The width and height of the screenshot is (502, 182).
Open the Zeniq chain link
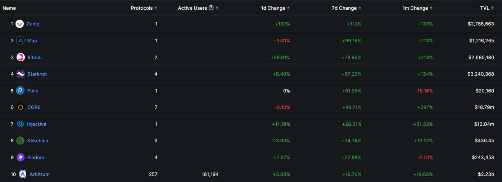33,24
